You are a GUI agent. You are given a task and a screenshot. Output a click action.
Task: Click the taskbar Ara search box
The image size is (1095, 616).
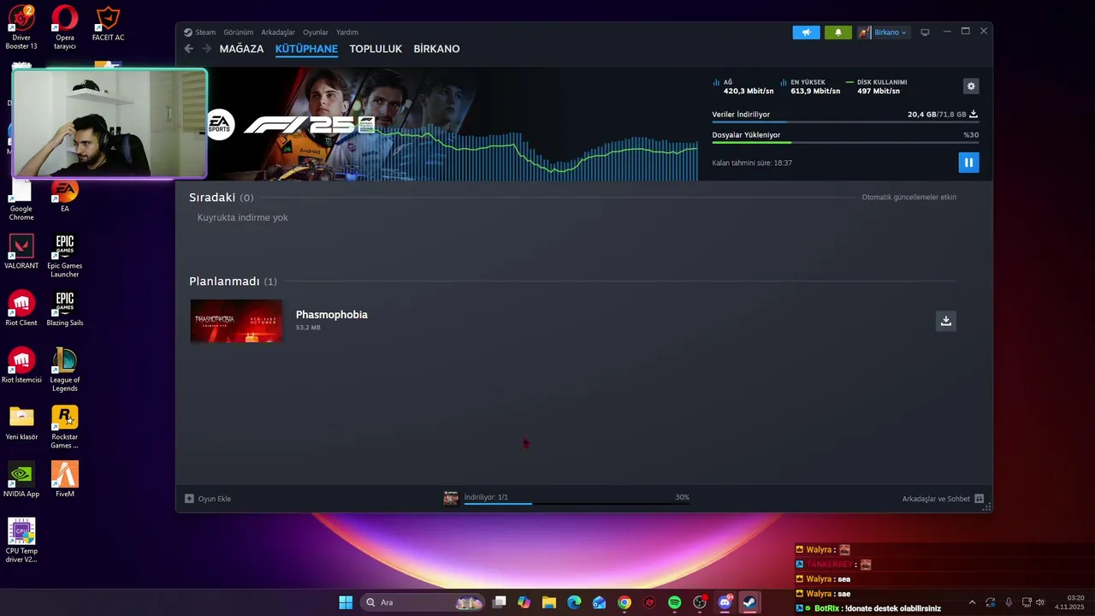(x=423, y=602)
